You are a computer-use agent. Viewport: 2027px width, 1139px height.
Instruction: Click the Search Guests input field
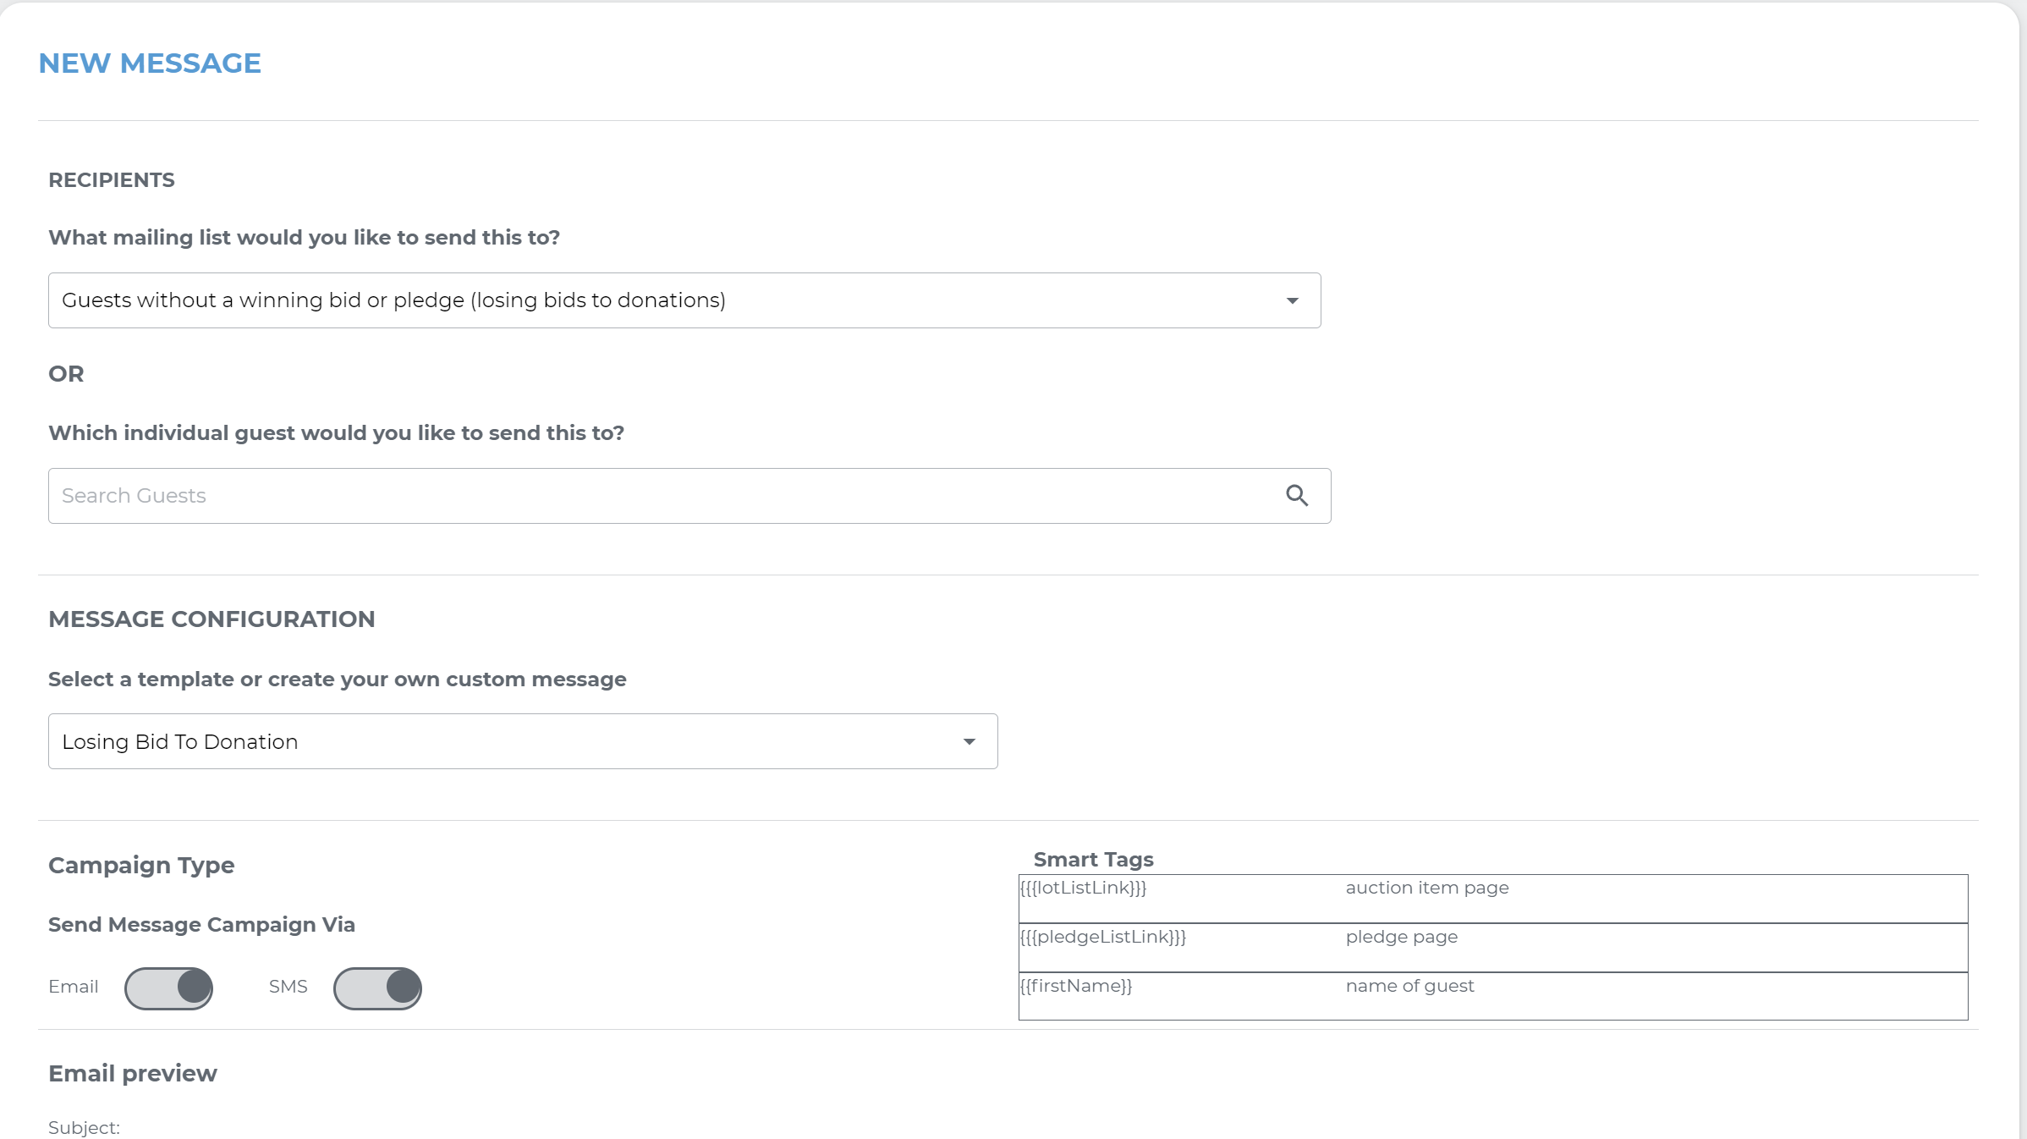(x=660, y=496)
